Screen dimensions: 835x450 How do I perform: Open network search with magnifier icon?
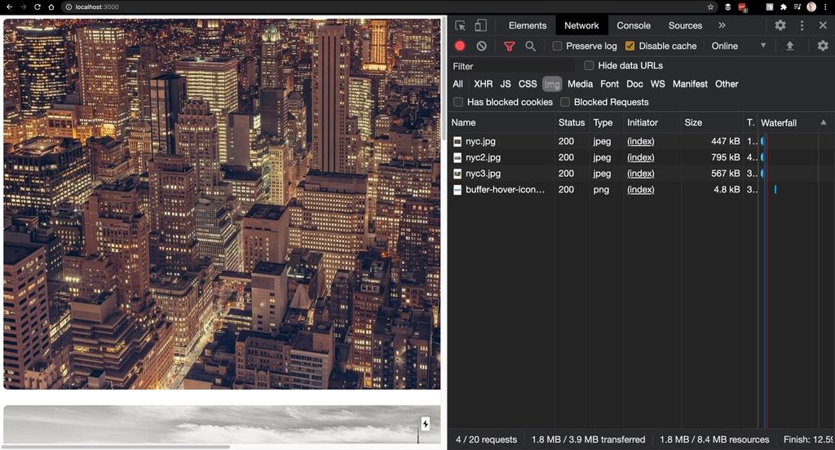[530, 46]
